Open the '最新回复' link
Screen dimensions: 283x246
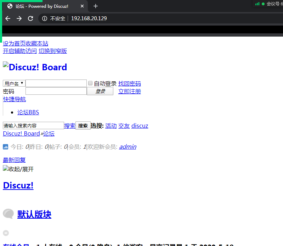[14, 160]
